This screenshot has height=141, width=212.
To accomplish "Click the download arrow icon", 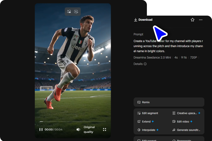I will [136, 20].
